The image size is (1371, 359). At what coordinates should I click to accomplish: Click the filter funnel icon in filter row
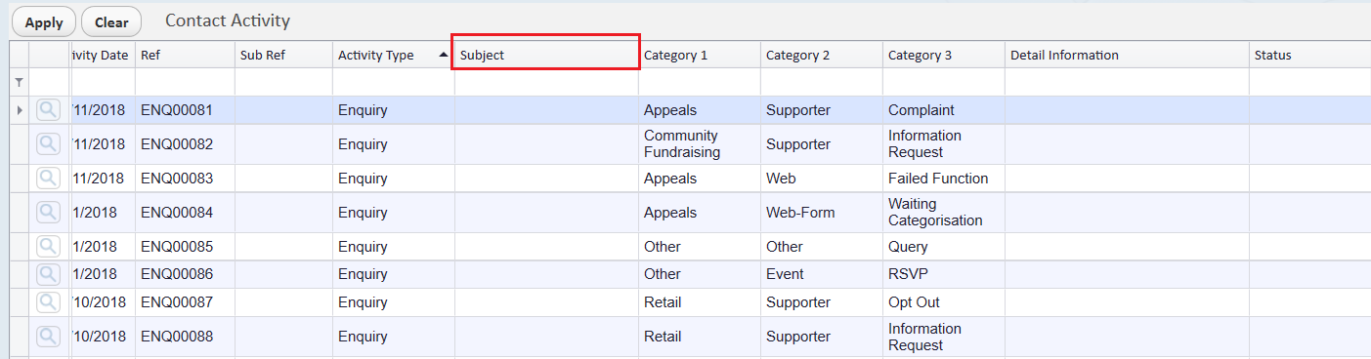[19, 83]
